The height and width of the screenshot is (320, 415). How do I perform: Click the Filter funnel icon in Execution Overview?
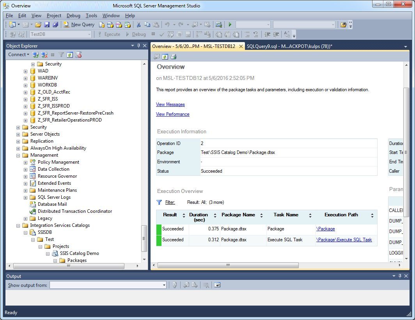(x=159, y=202)
